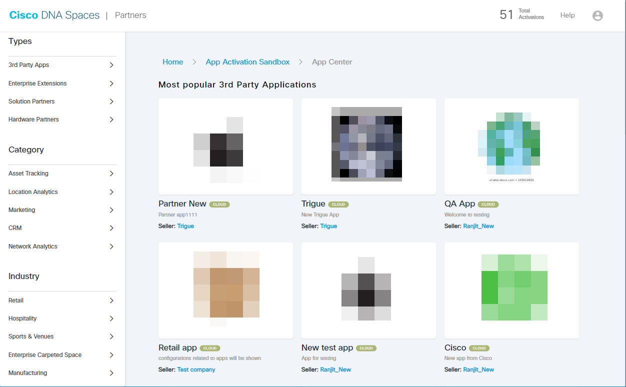Expand the Hardware Partners chevron
Viewport: 626px width, 387px height.
111,119
